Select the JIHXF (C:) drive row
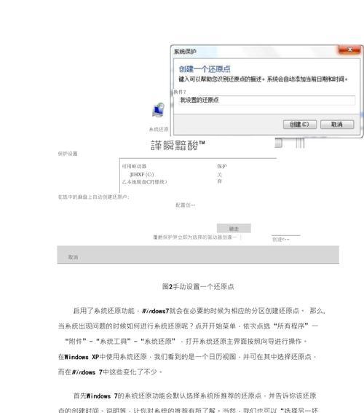Viewport: 364px width, 413px height. click(x=142, y=174)
